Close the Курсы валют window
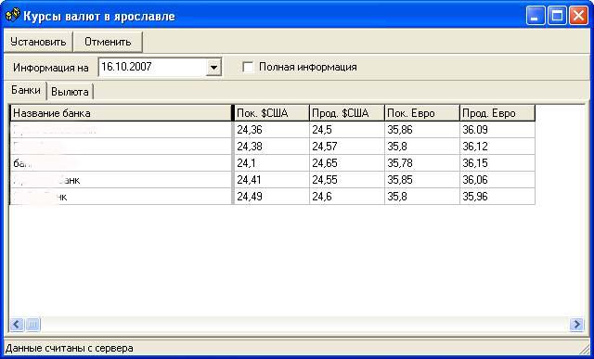 (x=579, y=16)
